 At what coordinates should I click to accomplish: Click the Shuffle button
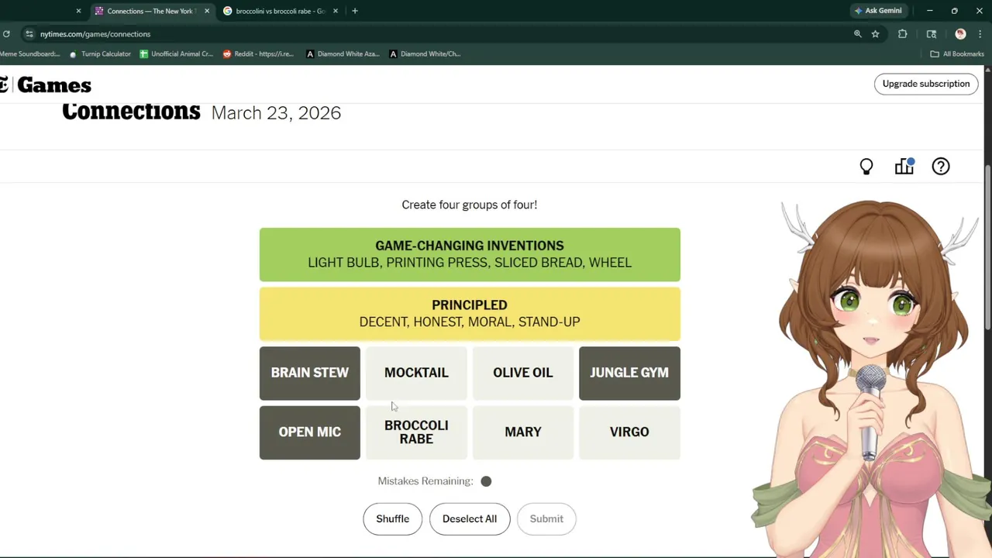tap(392, 518)
